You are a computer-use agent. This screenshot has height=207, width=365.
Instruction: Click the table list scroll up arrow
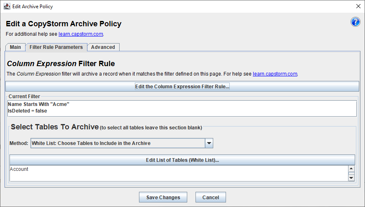(x=351, y=168)
